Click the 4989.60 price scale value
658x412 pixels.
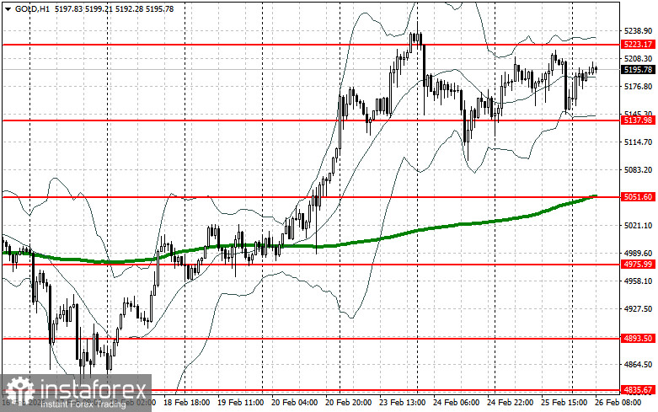639,254
